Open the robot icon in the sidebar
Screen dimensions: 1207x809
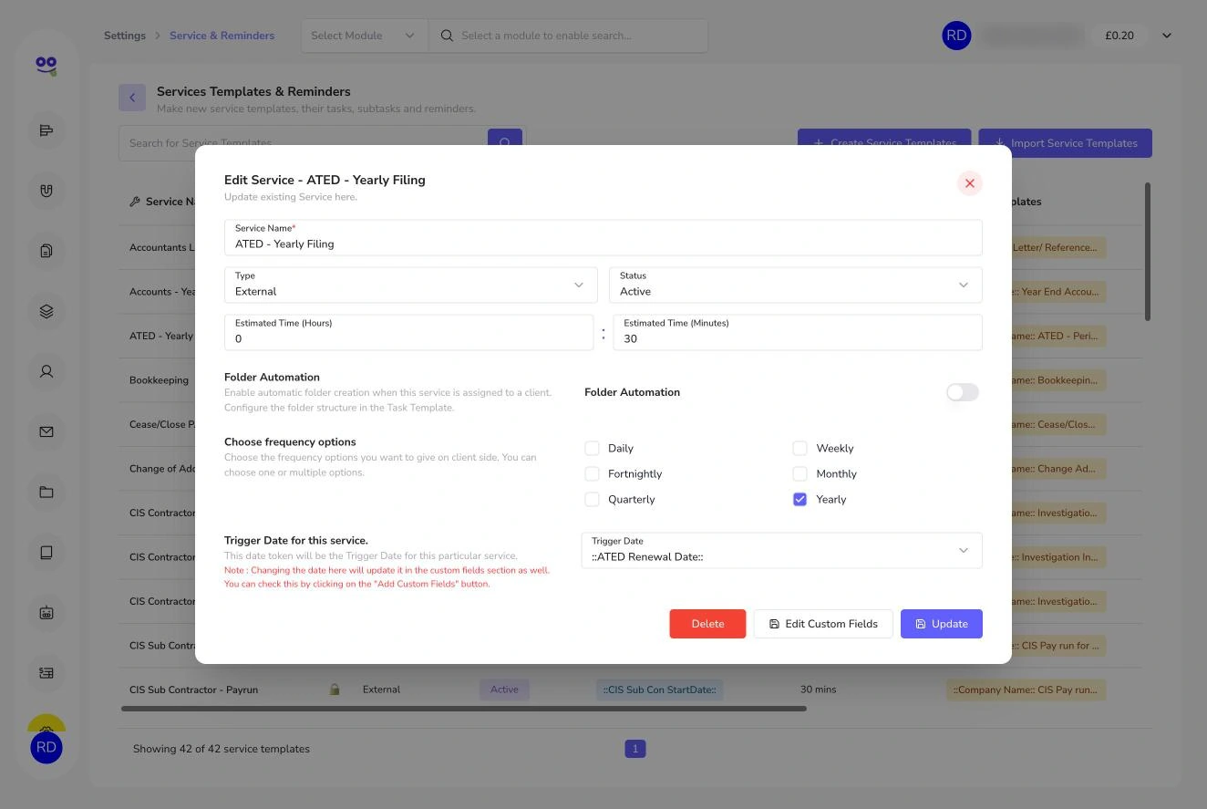pos(46,613)
